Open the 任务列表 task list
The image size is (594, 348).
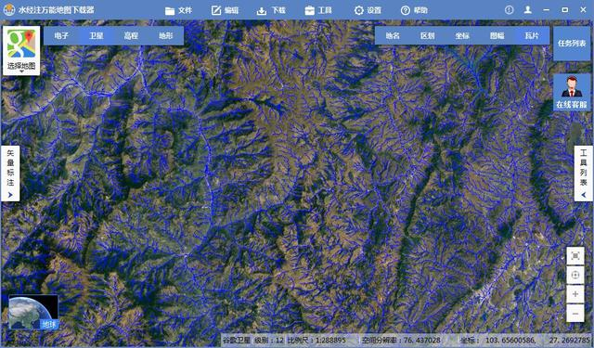click(x=572, y=44)
